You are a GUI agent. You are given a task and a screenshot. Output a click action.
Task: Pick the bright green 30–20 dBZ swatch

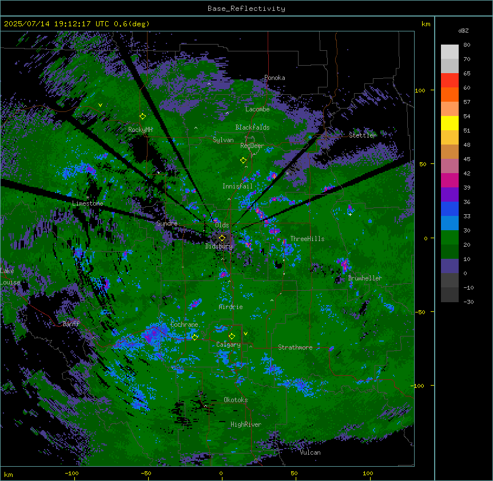click(x=450, y=238)
